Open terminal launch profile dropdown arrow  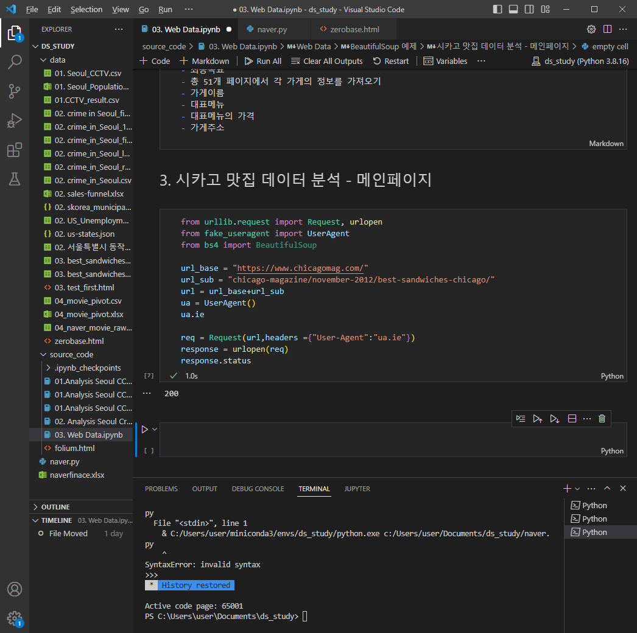coord(577,489)
